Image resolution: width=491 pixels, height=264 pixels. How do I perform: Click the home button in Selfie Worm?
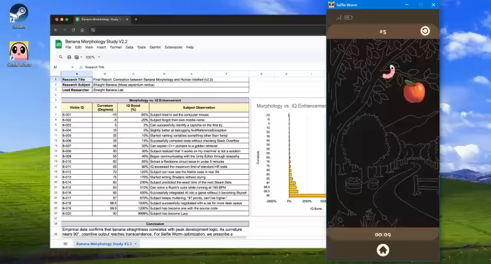coord(383,250)
